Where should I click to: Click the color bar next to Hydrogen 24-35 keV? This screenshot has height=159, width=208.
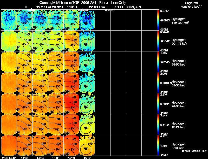coord(158,104)
